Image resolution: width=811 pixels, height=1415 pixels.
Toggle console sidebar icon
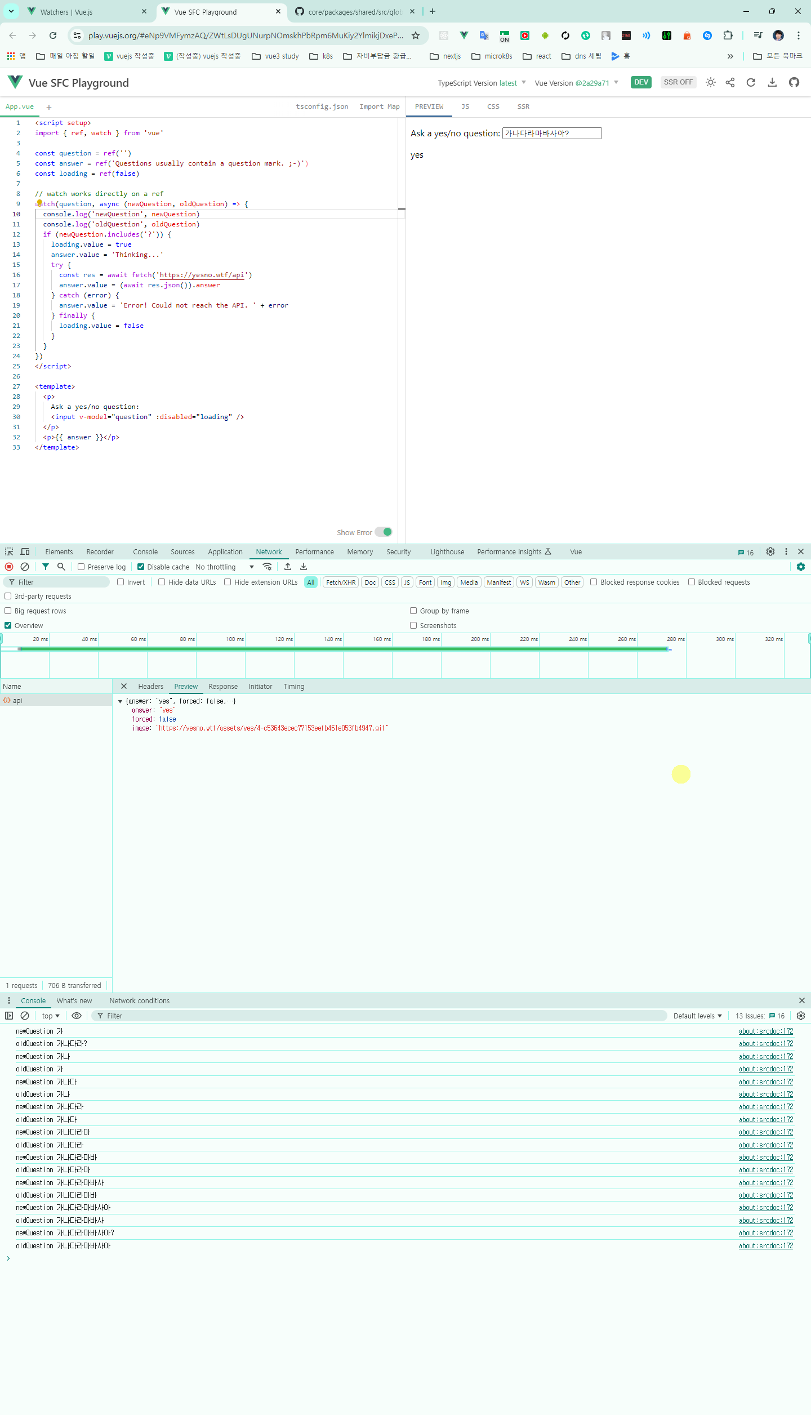click(9, 1016)
